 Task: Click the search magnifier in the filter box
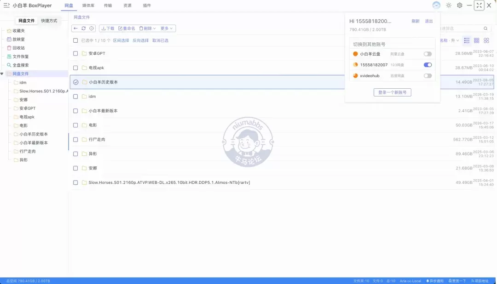485,28
